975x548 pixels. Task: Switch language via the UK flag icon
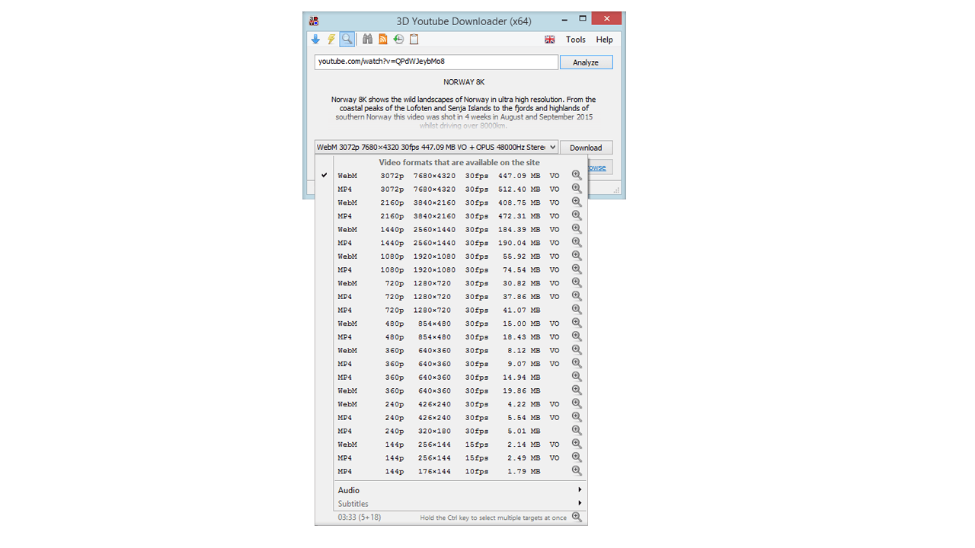click(549, 39)
